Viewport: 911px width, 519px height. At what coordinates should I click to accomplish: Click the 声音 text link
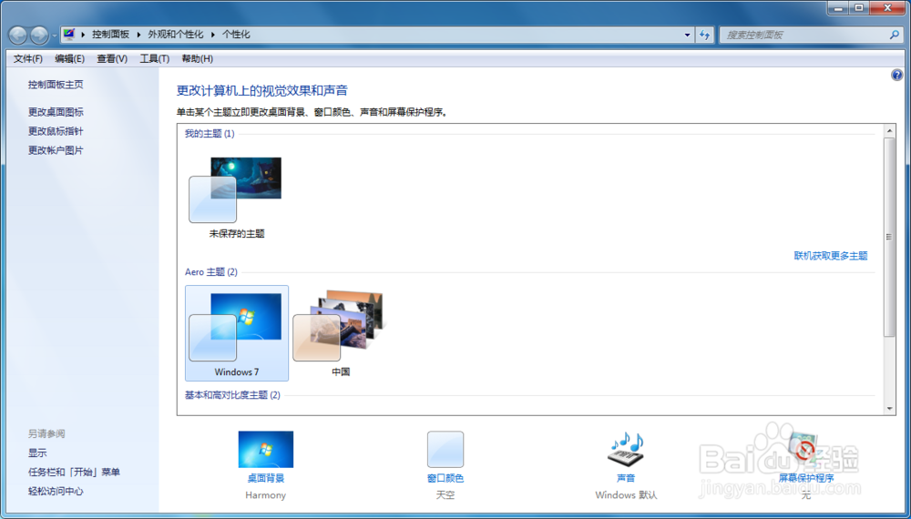(626, 478)
